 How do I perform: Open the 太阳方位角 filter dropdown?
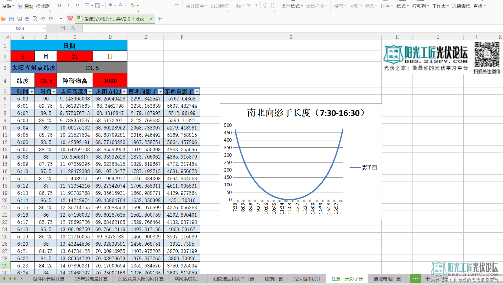pos(124,91)
